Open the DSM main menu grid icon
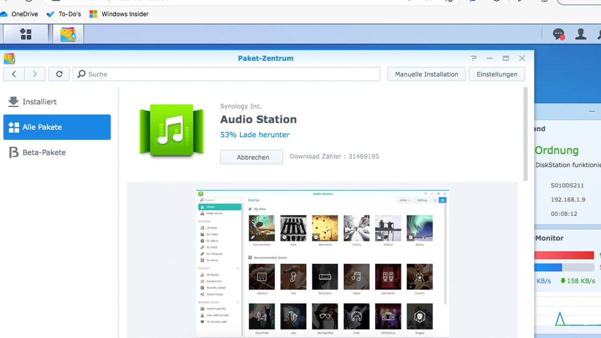Image resolution: width=601 pixels, height=338 pixels. click(x=26, y=34)
